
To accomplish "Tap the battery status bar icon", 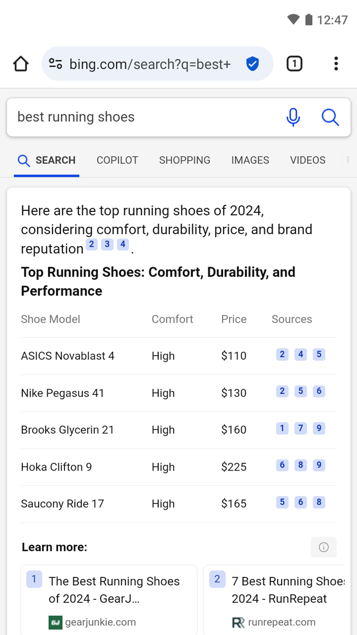I will point(309,20).
